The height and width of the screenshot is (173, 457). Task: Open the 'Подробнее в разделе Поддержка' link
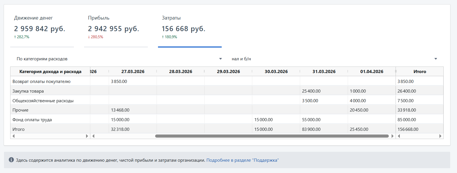coord(242,160)
